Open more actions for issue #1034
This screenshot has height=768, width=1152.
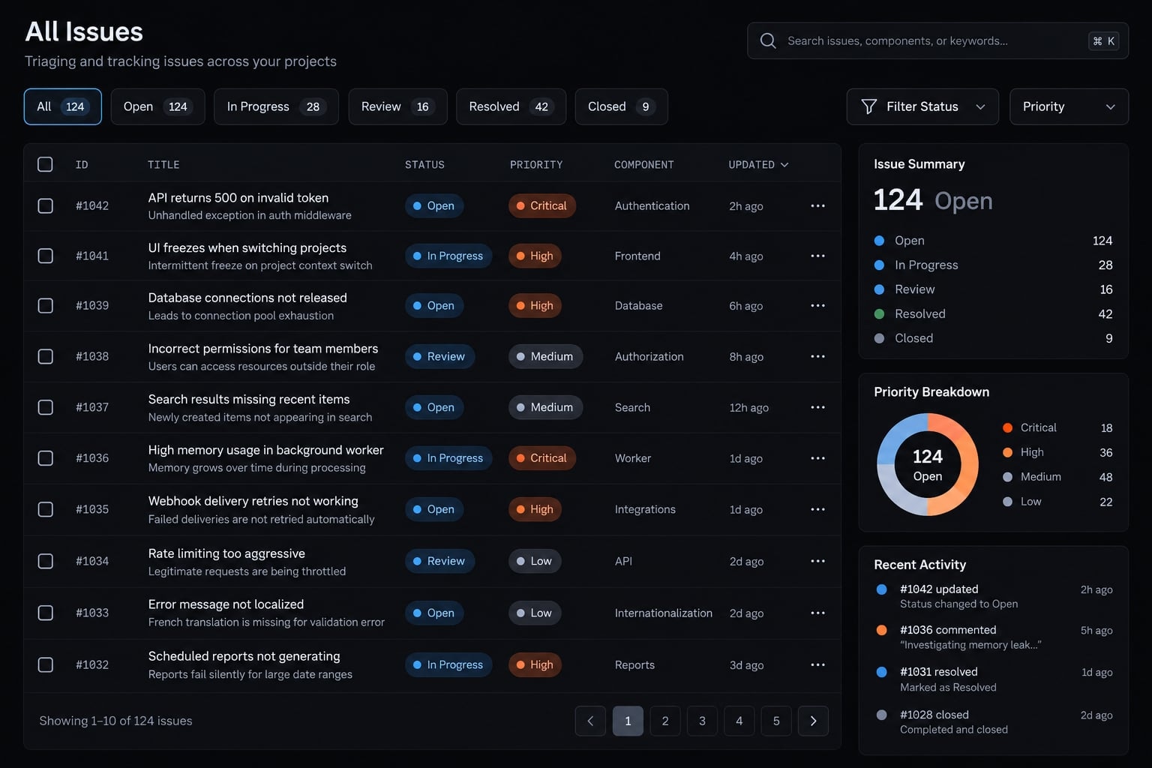click(x=817, y=561)
